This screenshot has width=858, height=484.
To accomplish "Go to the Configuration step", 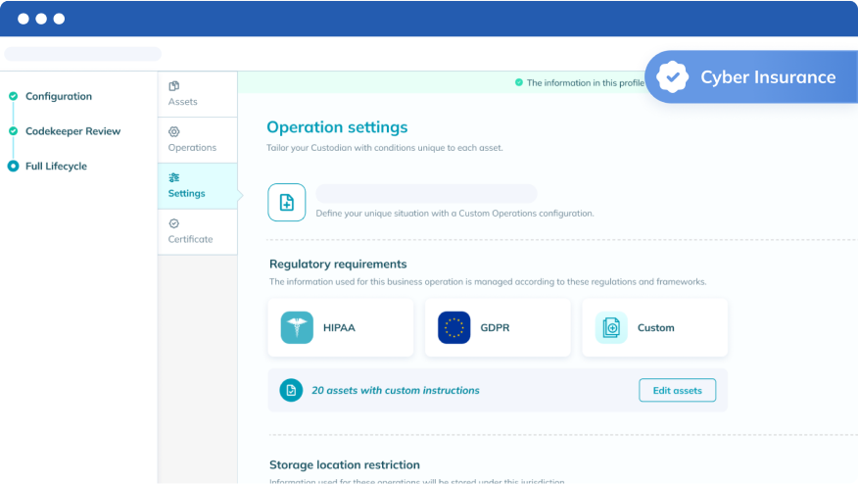I will click(59, 96).
